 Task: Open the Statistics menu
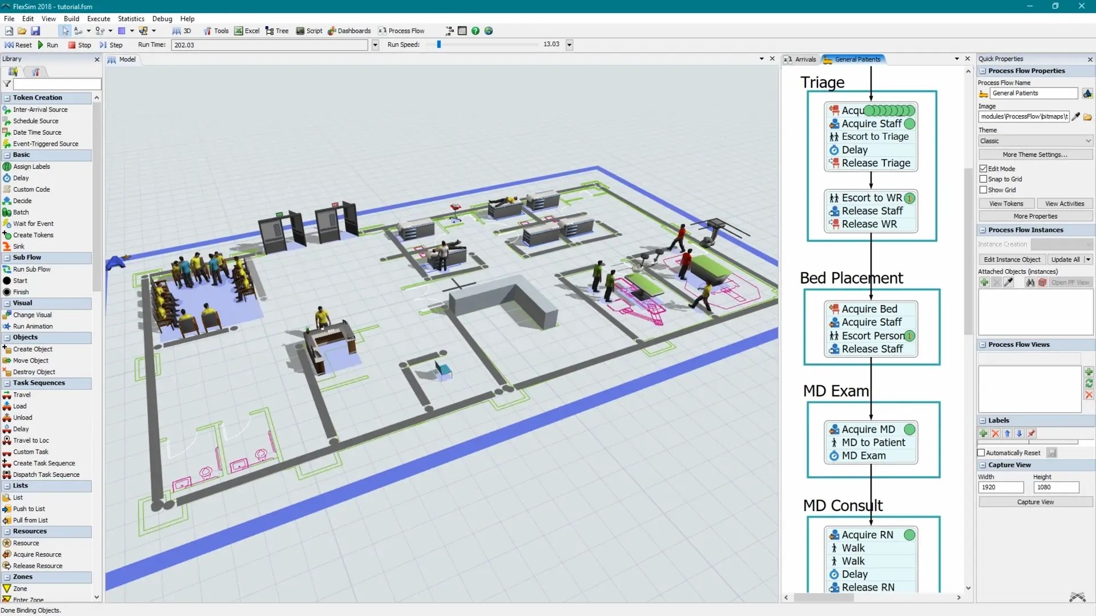click(131, 18)
